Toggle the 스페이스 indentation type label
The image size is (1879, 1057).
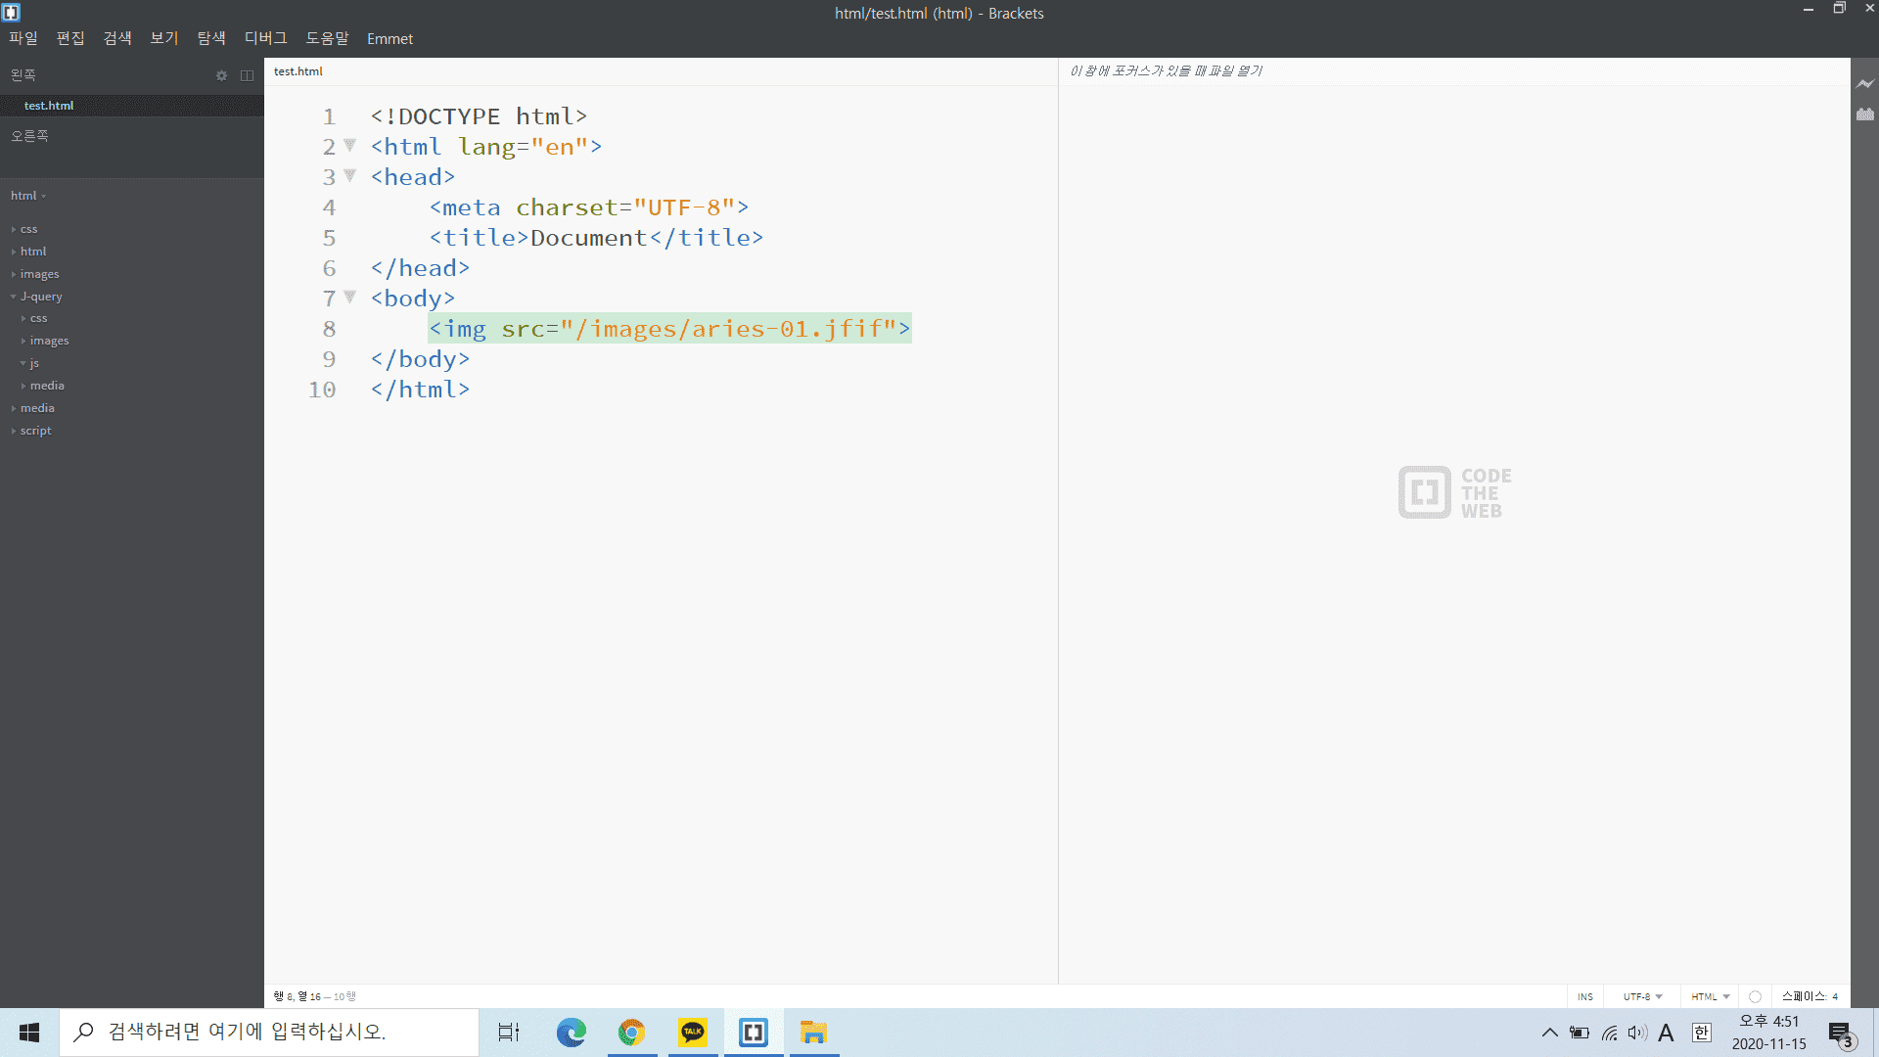click(x=1803, y=996)
